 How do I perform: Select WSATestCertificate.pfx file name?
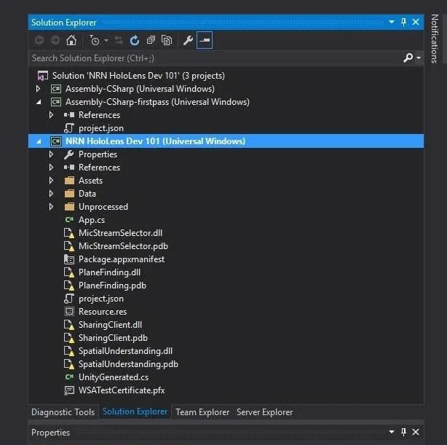[122, 390]
